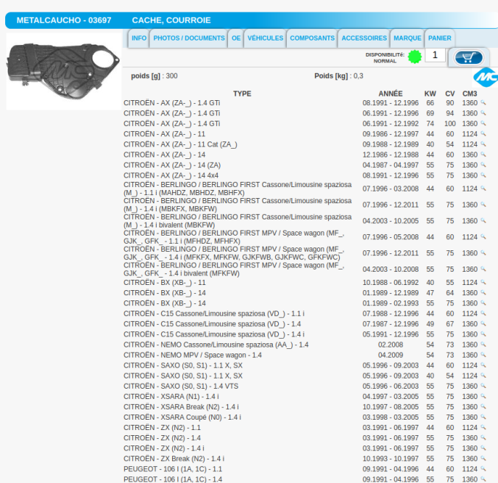
Task: Select the OE tab
Action: click(235, 38)
